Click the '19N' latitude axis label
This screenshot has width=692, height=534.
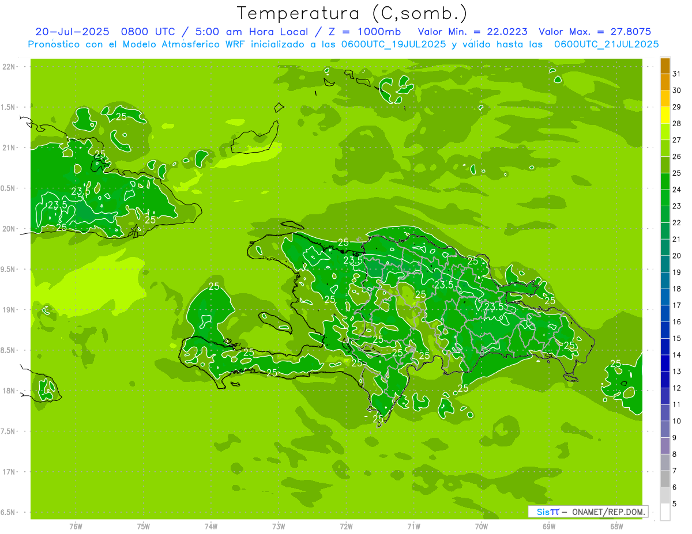point(9,310)
